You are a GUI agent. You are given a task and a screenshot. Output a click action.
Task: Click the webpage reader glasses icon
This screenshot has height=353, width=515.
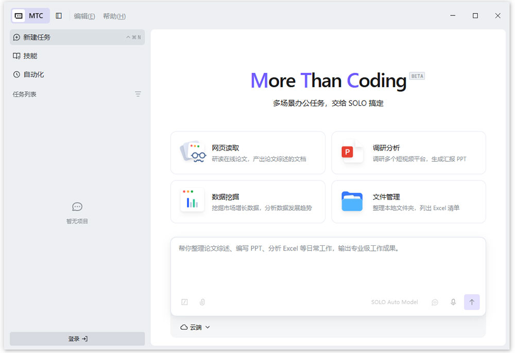(x=194, y=153)
